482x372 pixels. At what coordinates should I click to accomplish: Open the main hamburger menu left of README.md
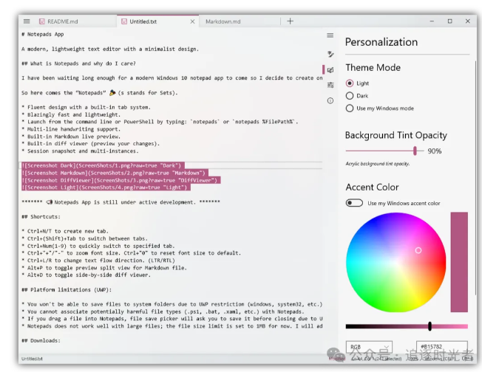[x=27, y=21]
